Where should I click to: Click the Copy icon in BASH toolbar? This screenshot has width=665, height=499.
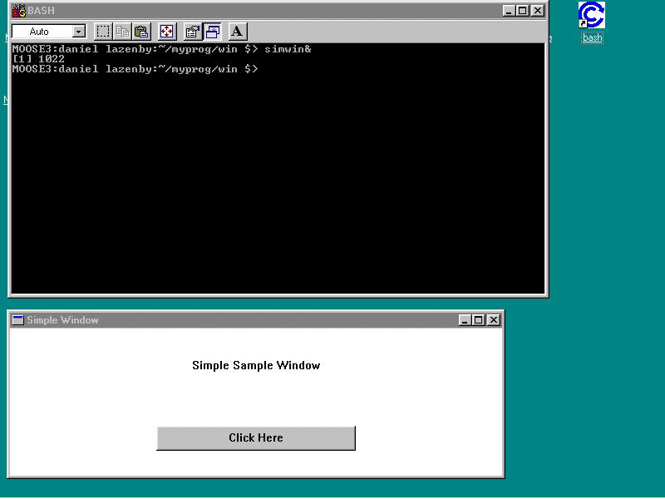point(122,32)
